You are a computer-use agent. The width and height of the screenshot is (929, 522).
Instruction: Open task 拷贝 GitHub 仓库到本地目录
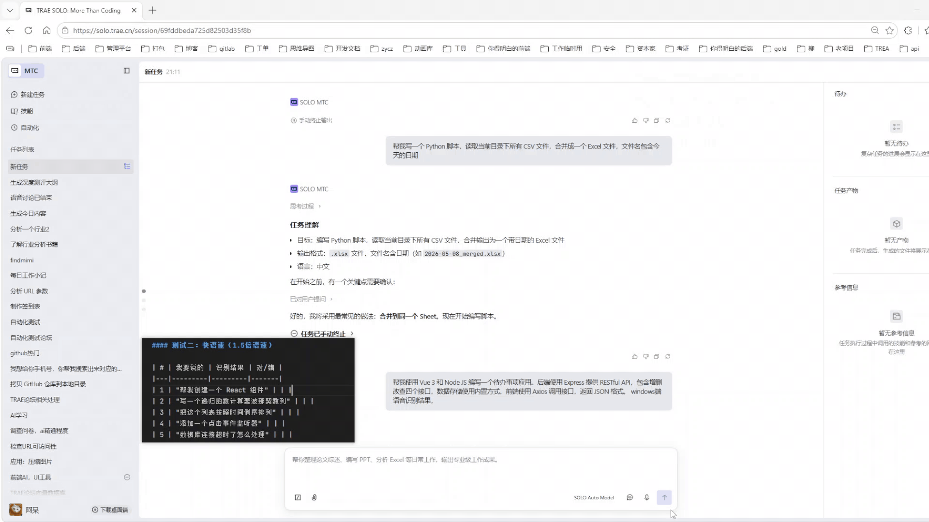coord(48,384)
